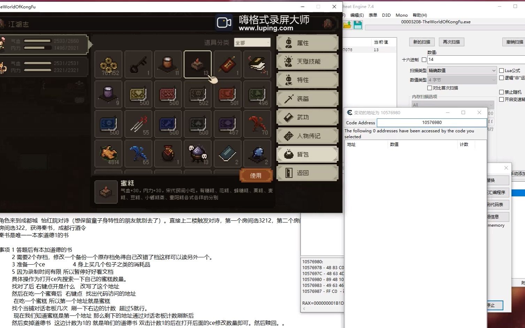Screen dimensions: 525x328
Task: Select the blue herb item count 65
Action: click(x=138, y=154)
